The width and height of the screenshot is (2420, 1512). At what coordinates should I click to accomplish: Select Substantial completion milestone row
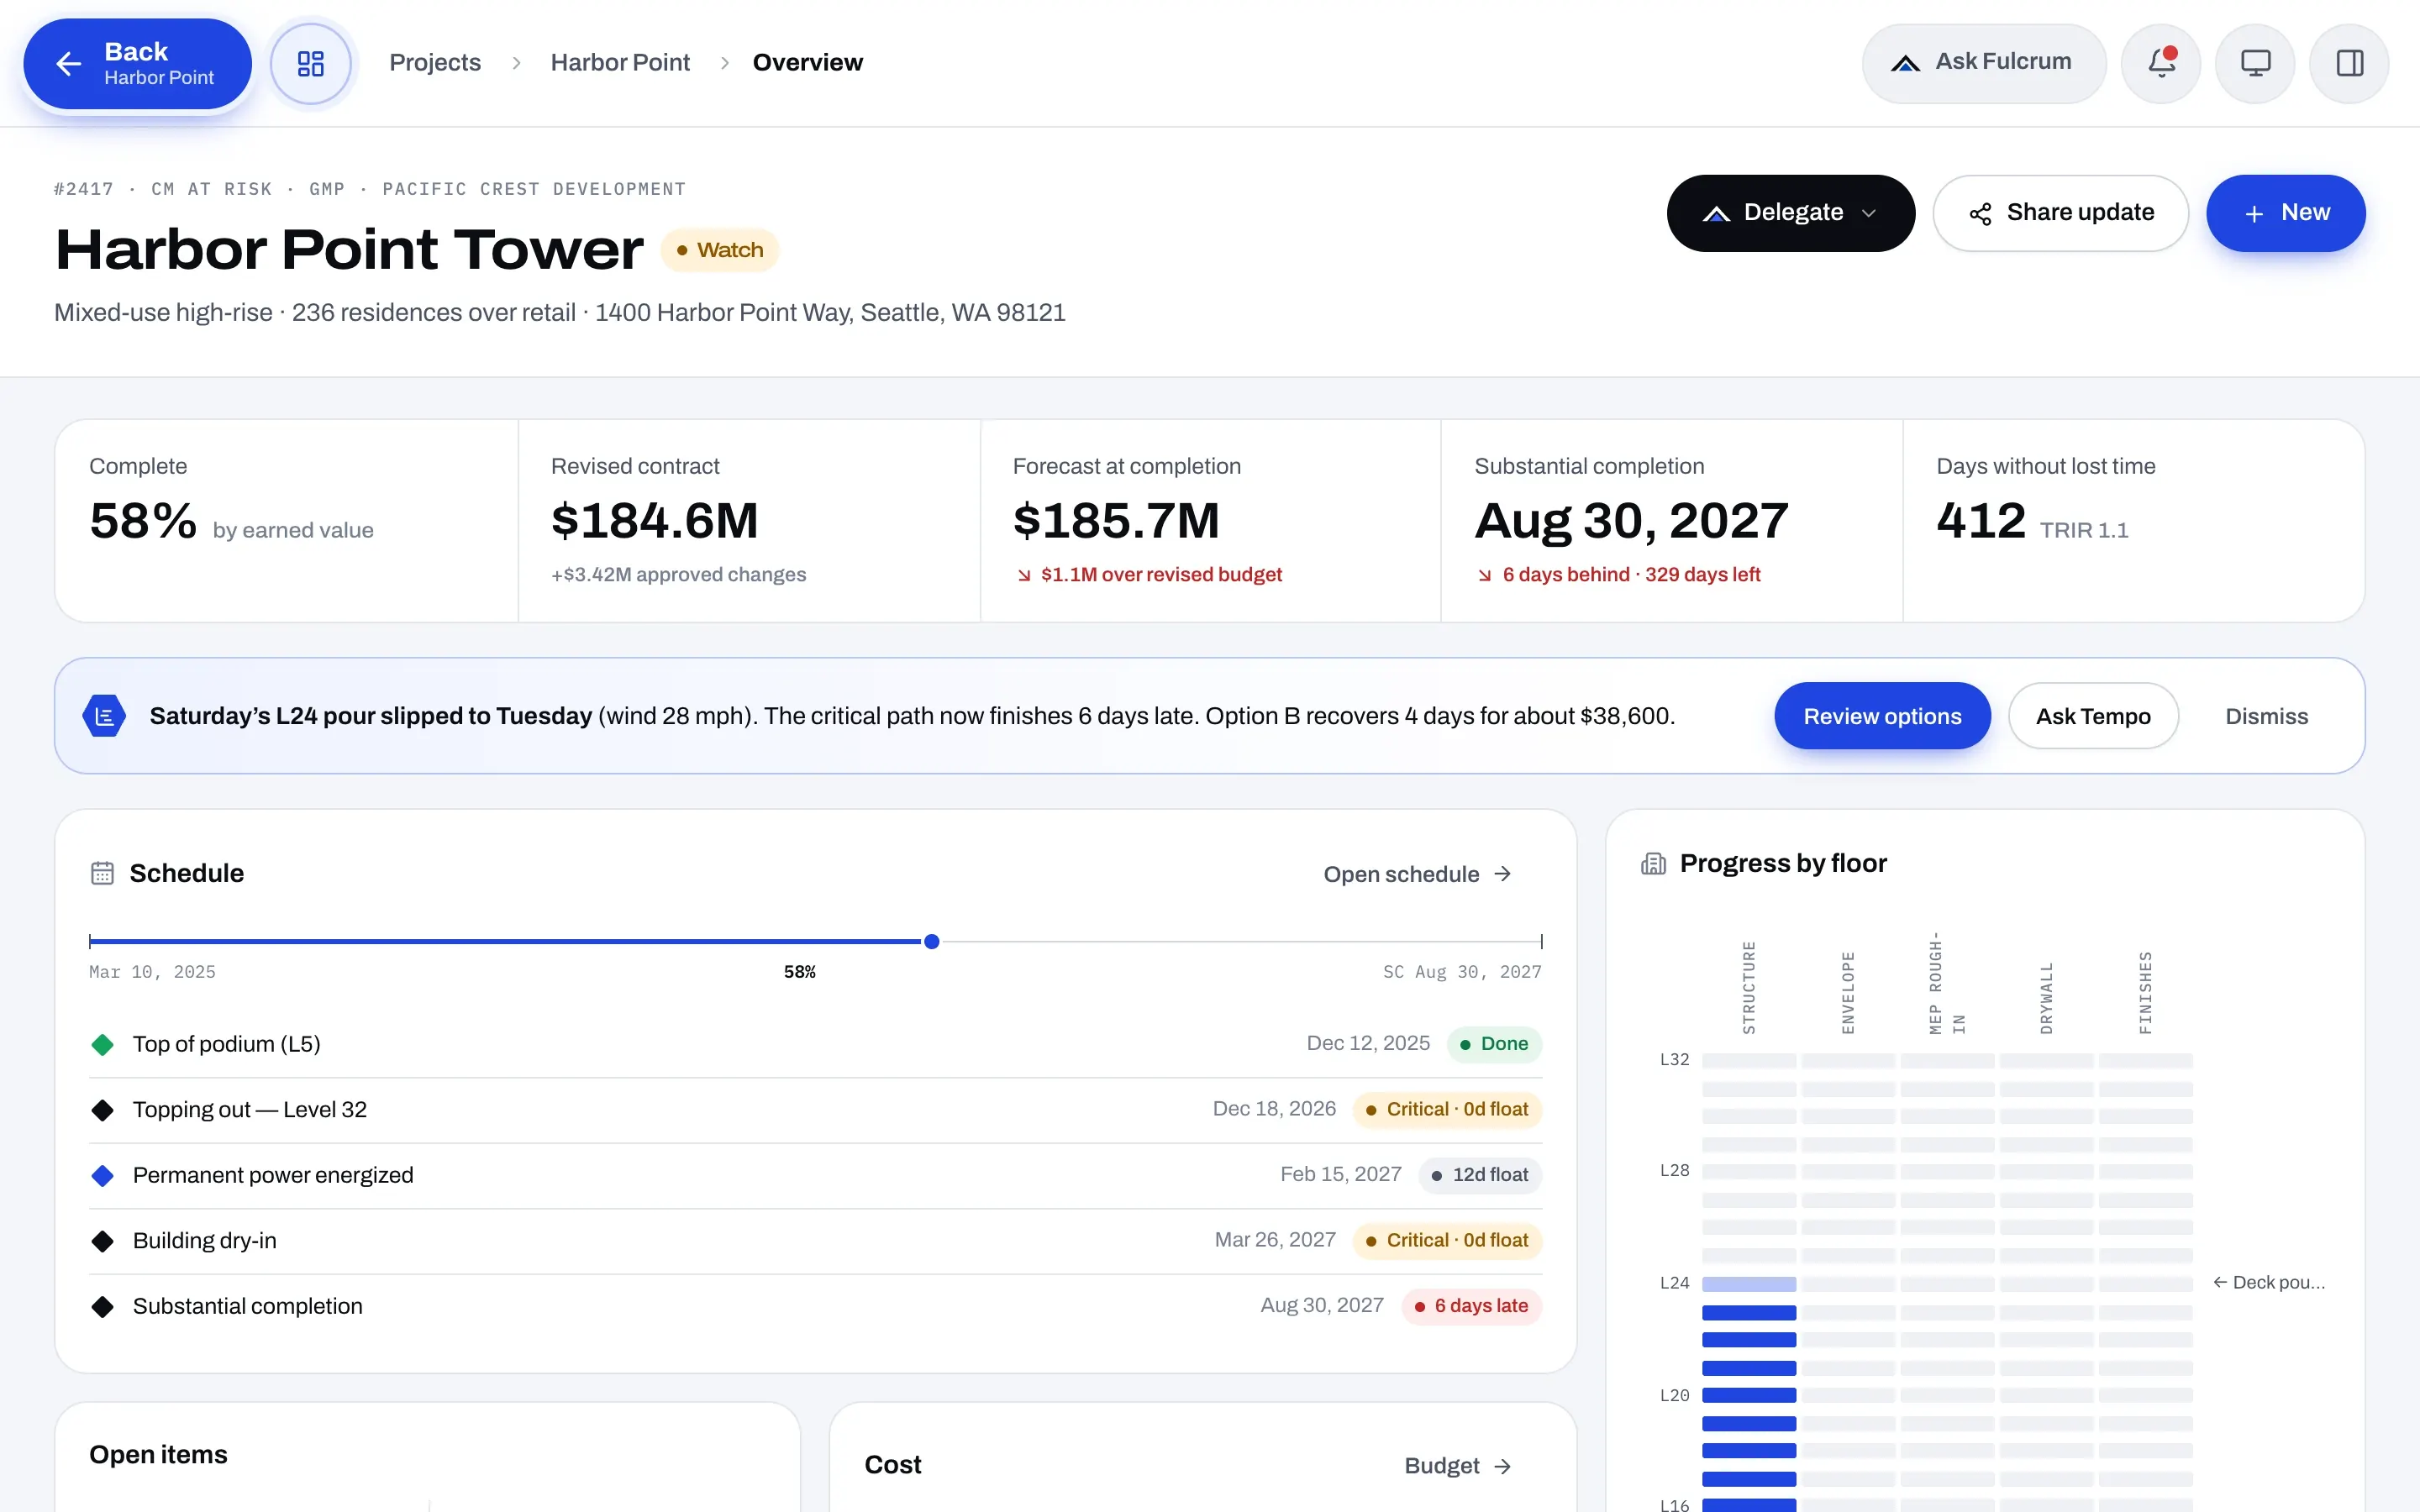pyautogui.click(x=815, y=1307)
